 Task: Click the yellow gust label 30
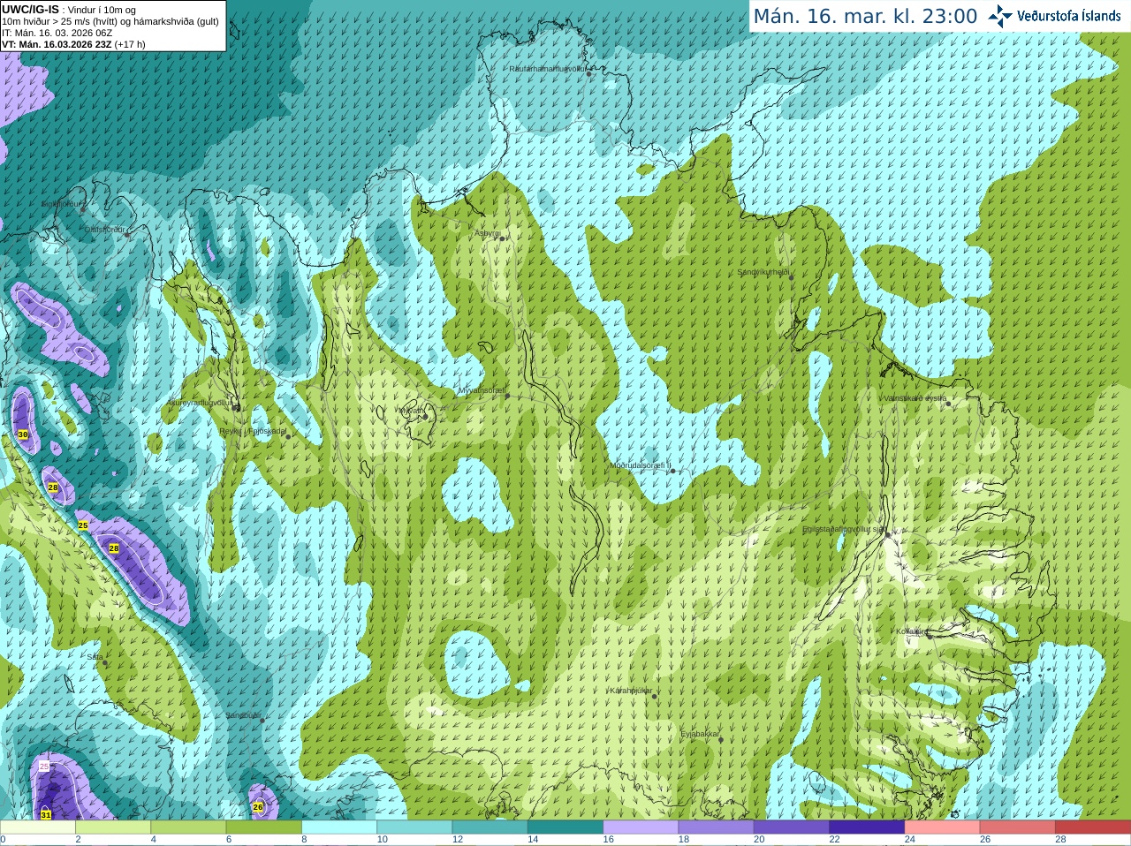[x=23, y=434]
